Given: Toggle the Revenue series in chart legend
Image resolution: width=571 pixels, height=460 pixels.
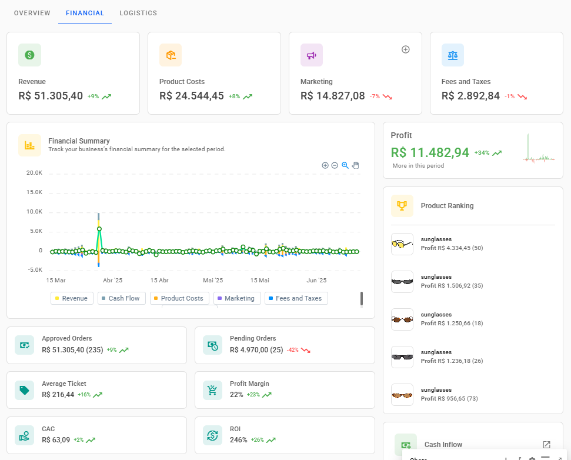Looking at the screenshot, I should click(x=71, y=298).
